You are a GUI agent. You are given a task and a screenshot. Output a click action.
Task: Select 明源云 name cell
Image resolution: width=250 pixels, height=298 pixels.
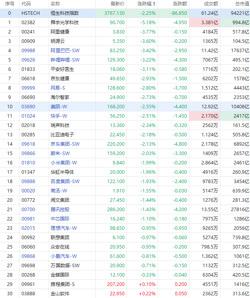pos(58,41)
